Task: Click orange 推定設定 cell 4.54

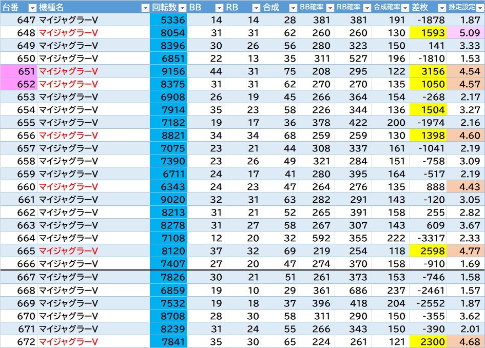Action: pyautogui.click(x=465, y=71)
